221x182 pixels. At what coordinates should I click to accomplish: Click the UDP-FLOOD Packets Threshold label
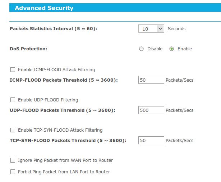pyautogui.click(x=63, y=110)
